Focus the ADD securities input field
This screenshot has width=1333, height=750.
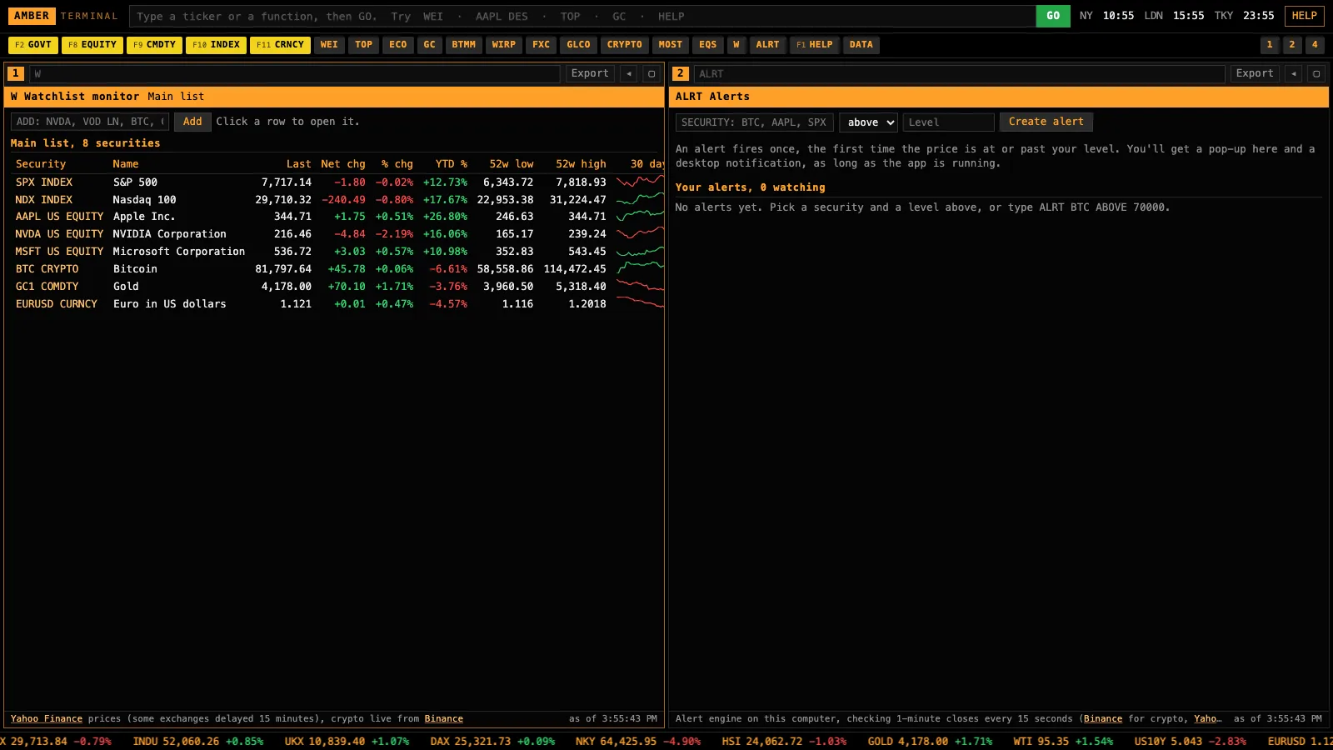point(90,122)
